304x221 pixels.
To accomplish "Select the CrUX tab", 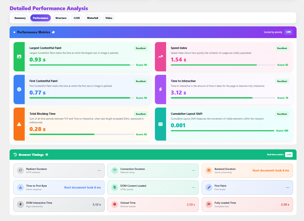I will pyautogui.click(x=77, y=18).
